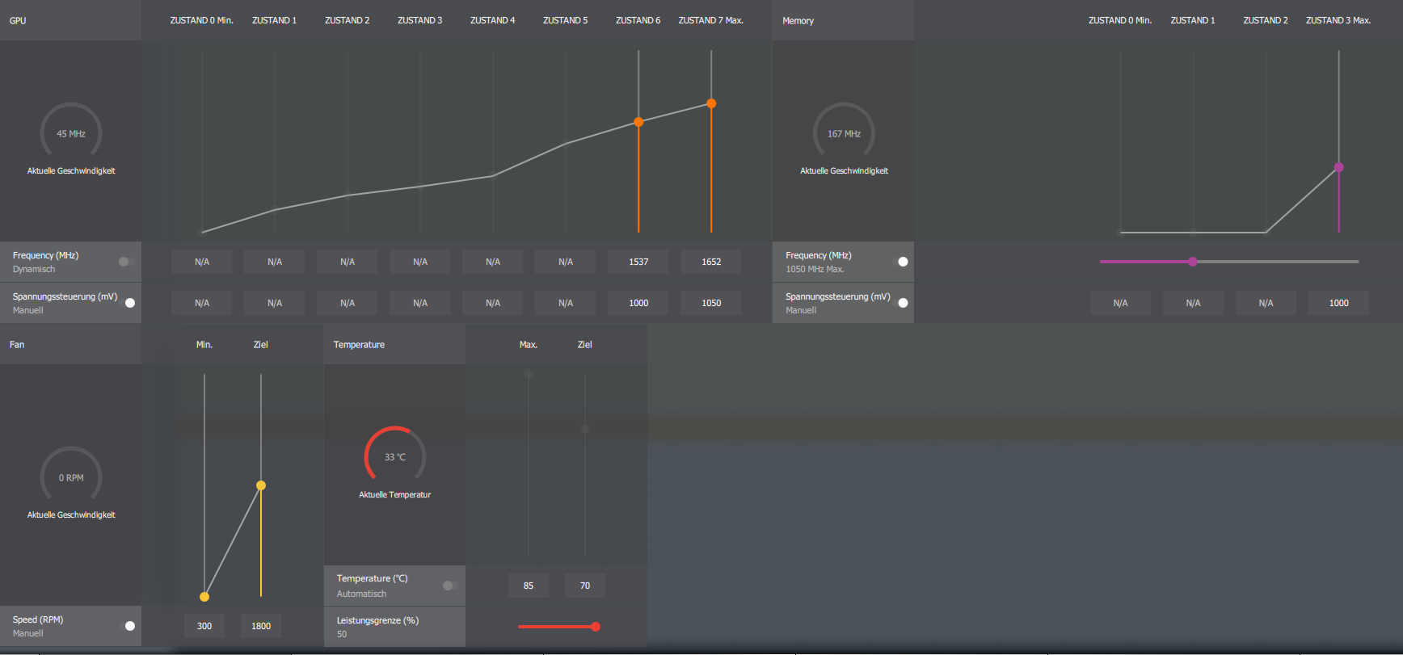Click Memory Zustand 1 voltage N/A field
The height and width of the screenshot is (655, 1403).
point(1194,303)
